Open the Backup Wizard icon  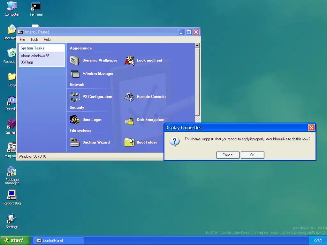[x=75, y=143]
